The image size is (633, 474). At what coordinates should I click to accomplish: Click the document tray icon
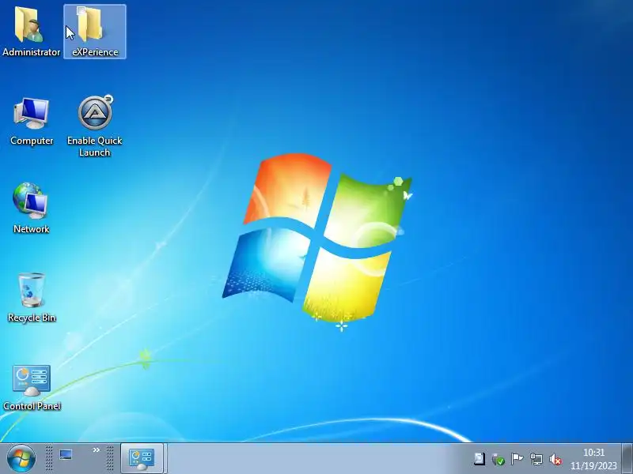click(479, 459)
